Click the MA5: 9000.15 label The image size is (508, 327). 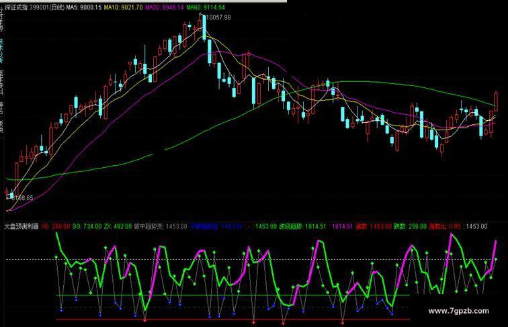pyautogui.click(x=84, y=7)
